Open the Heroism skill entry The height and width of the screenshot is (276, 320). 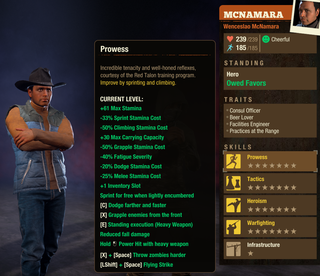270,205
